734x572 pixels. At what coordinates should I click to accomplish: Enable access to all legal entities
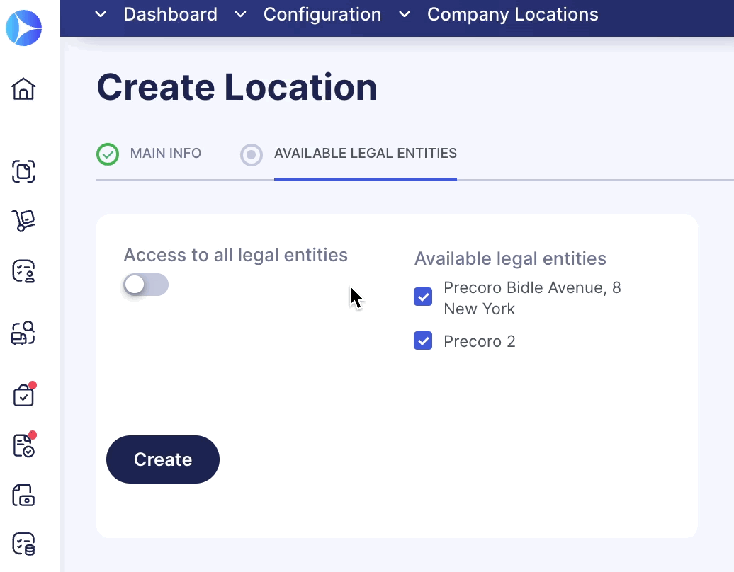point(145,284)
